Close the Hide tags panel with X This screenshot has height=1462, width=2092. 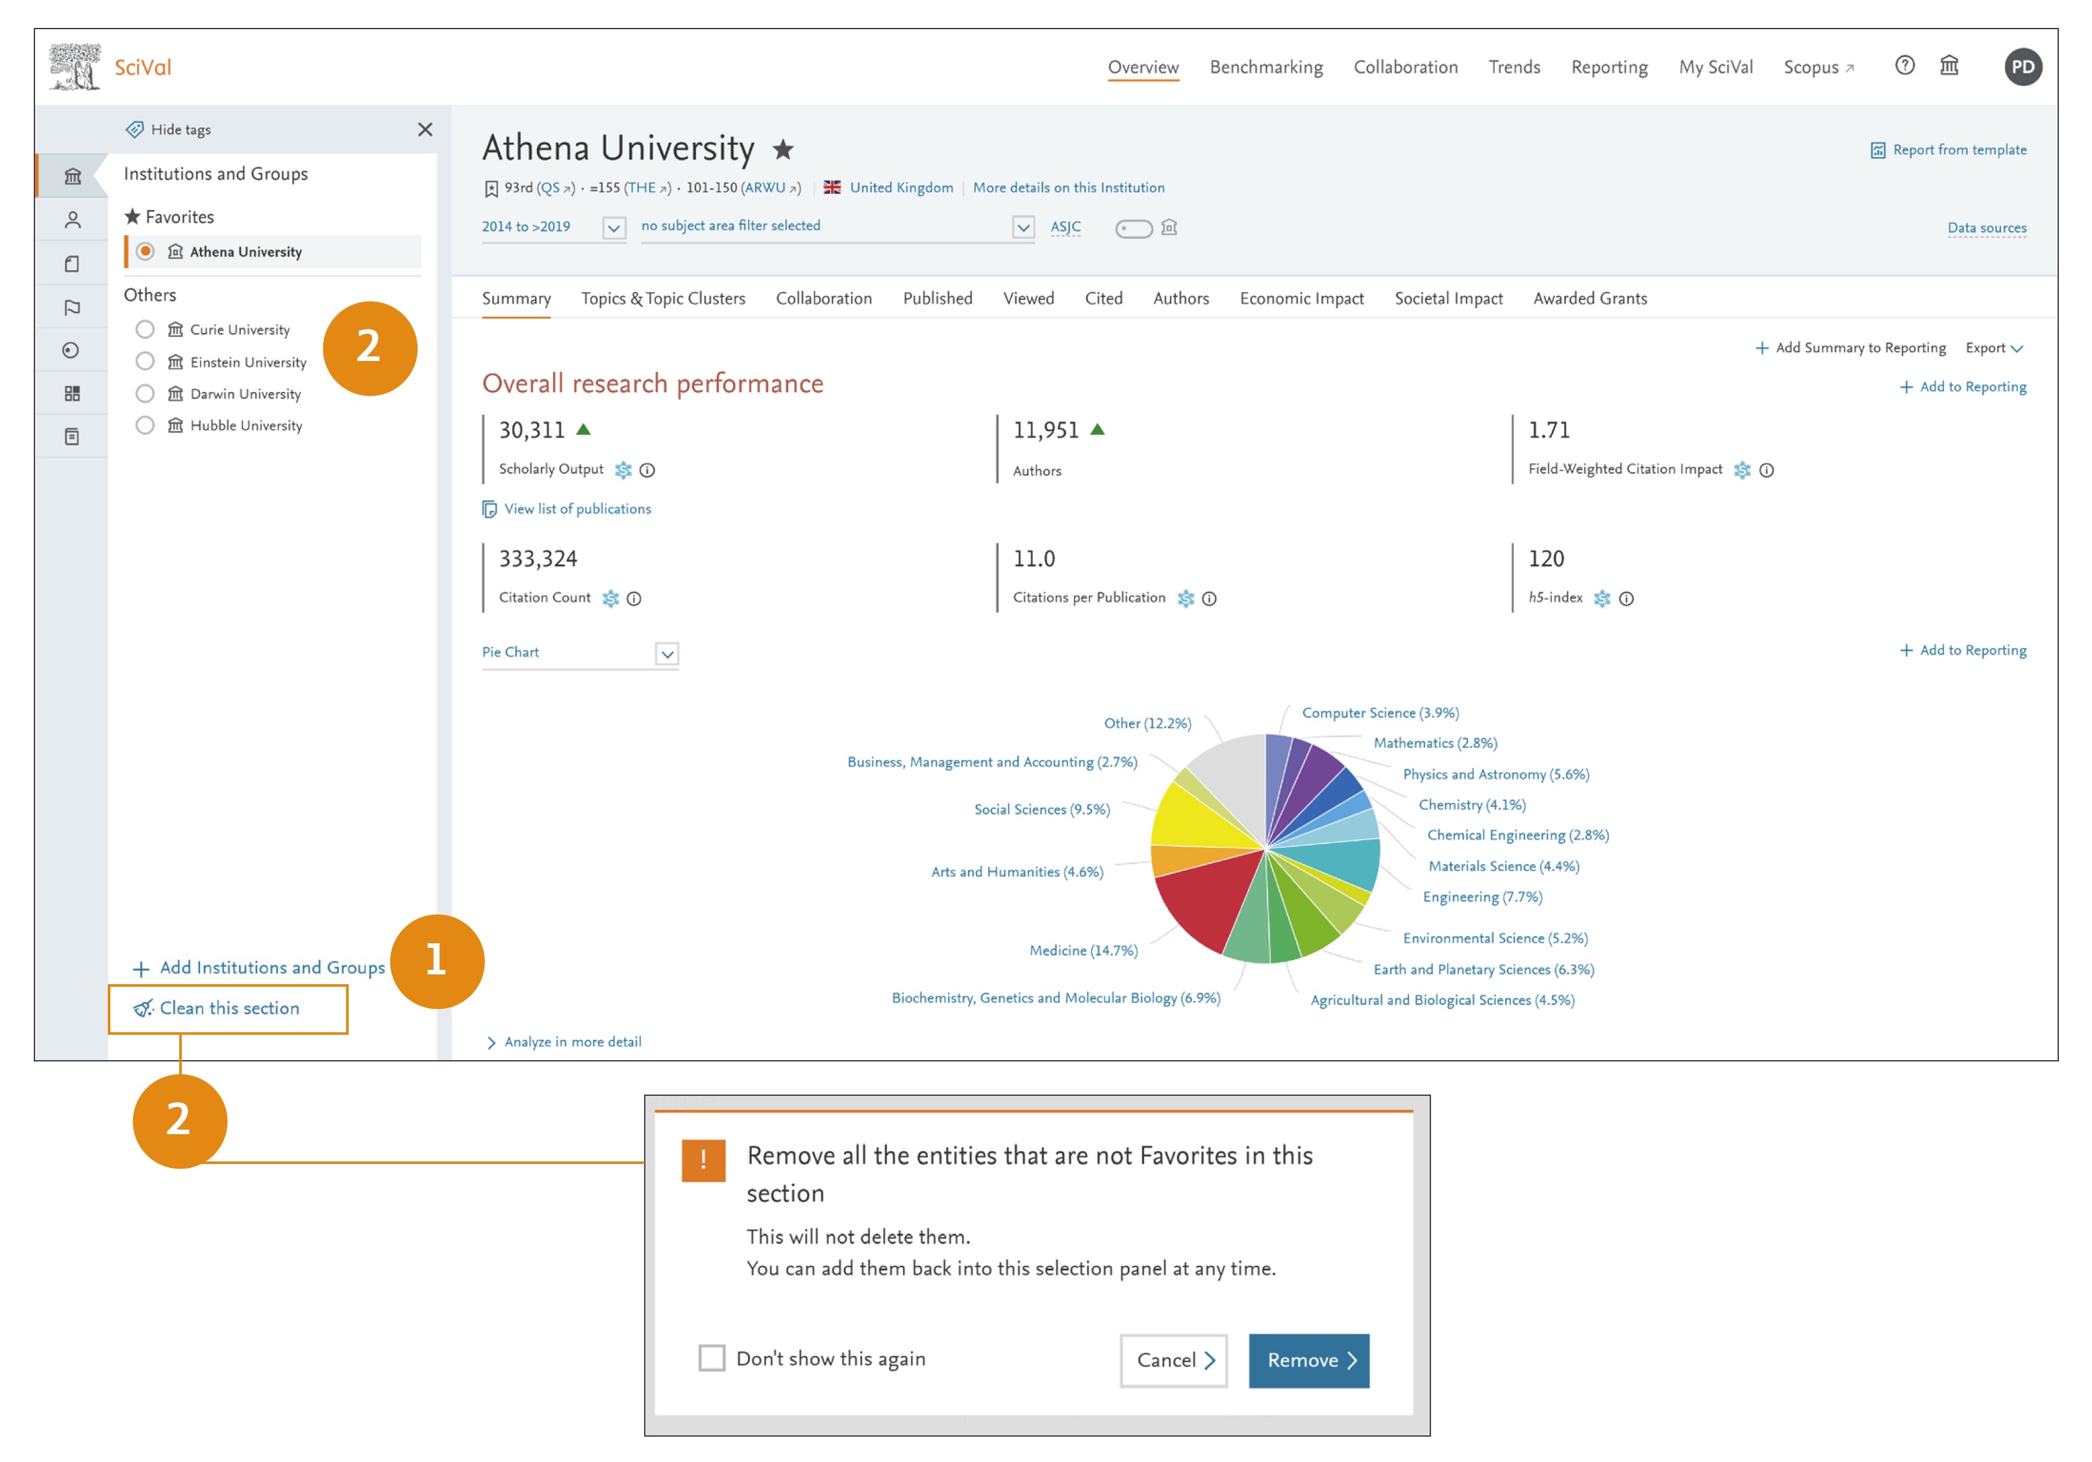(425, 129)
